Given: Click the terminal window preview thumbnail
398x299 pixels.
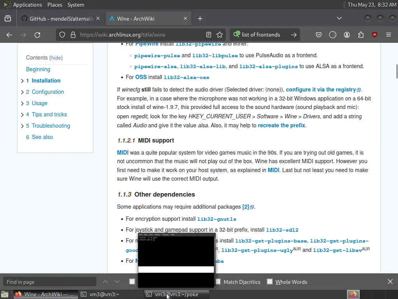Looking at the screenshot, I should 176,260.
